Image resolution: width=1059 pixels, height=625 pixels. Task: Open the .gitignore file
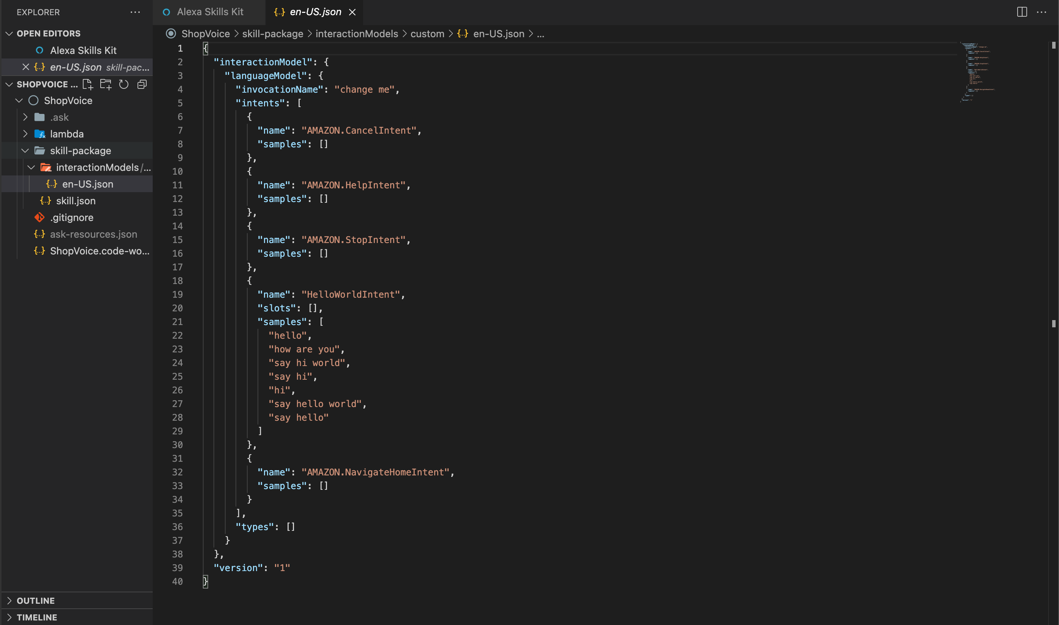72,217
